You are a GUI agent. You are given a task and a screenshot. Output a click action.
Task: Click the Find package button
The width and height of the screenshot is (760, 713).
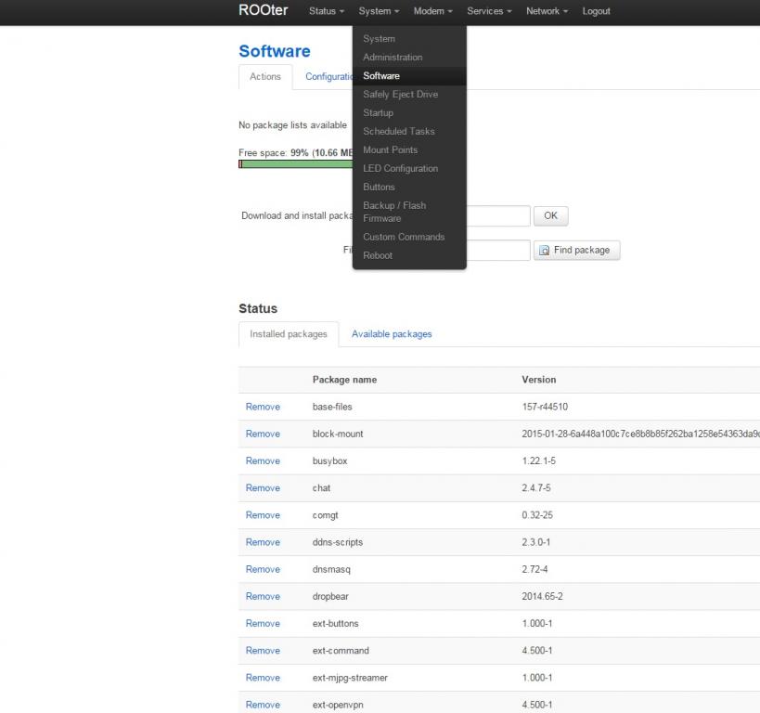577,251
